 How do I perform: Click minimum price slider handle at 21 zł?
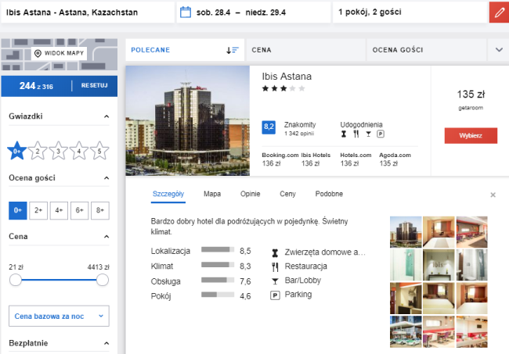(x=15, y=281)
